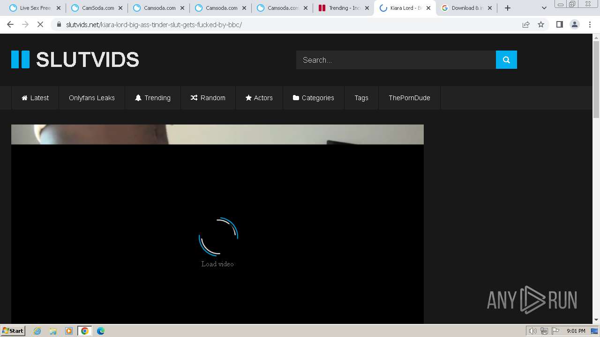Open File Explorer from taskbar

[53, 331]
